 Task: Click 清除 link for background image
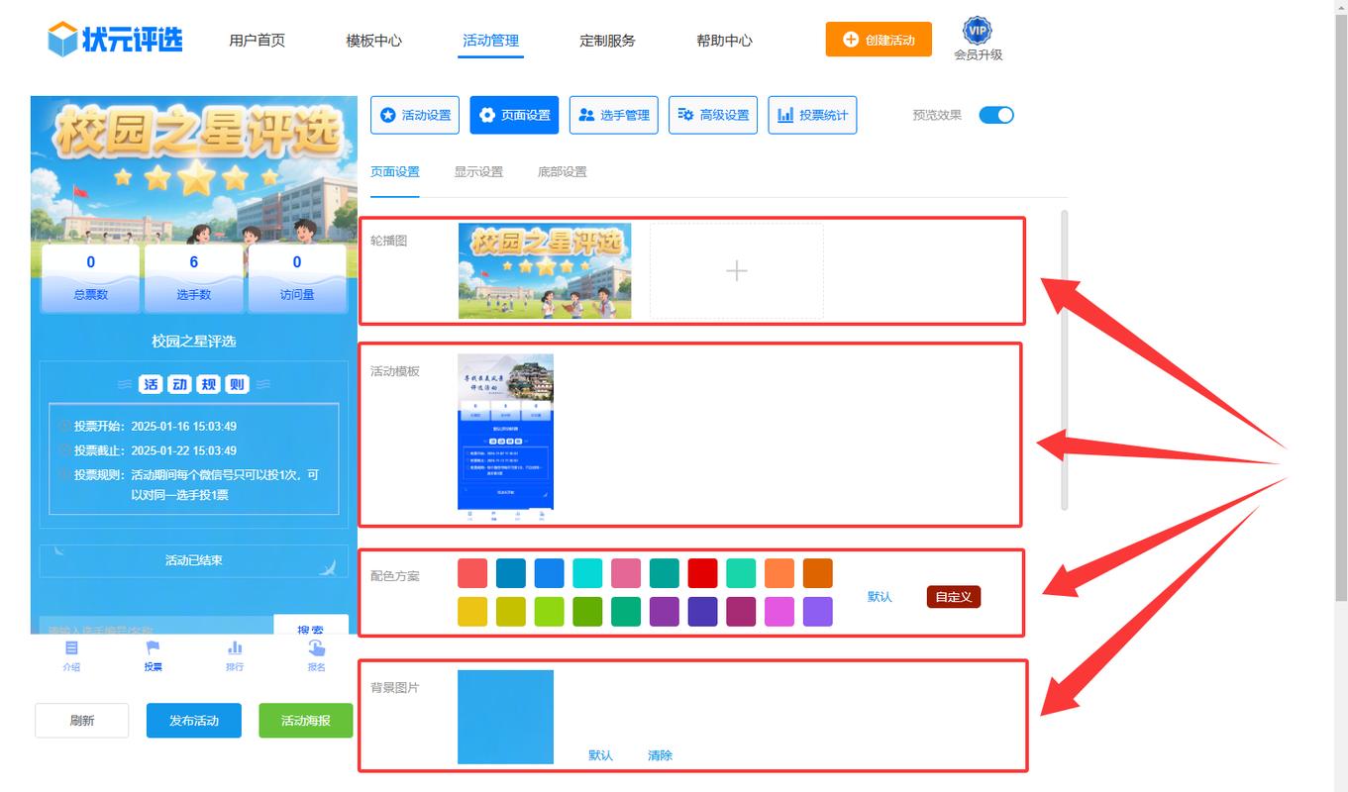tap(660, 755)
